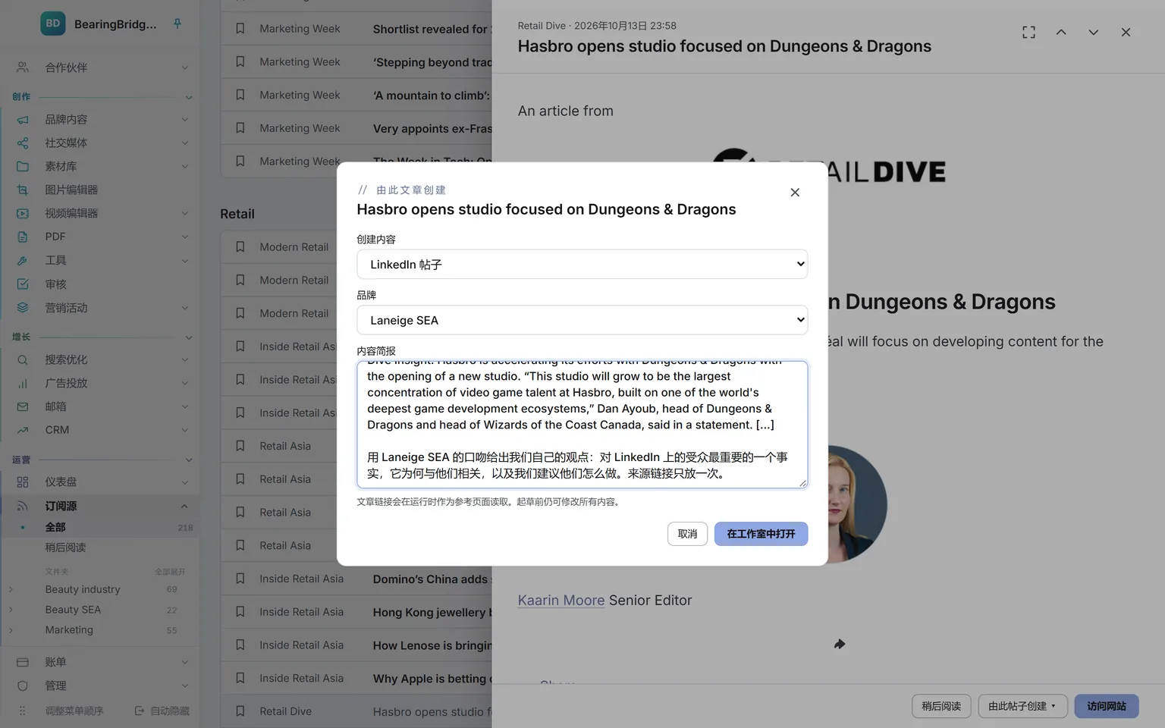This screenshot has width=1165, height=728.
Task: Open 稍后阅读 in the sidebar
Action: [65, 548]
